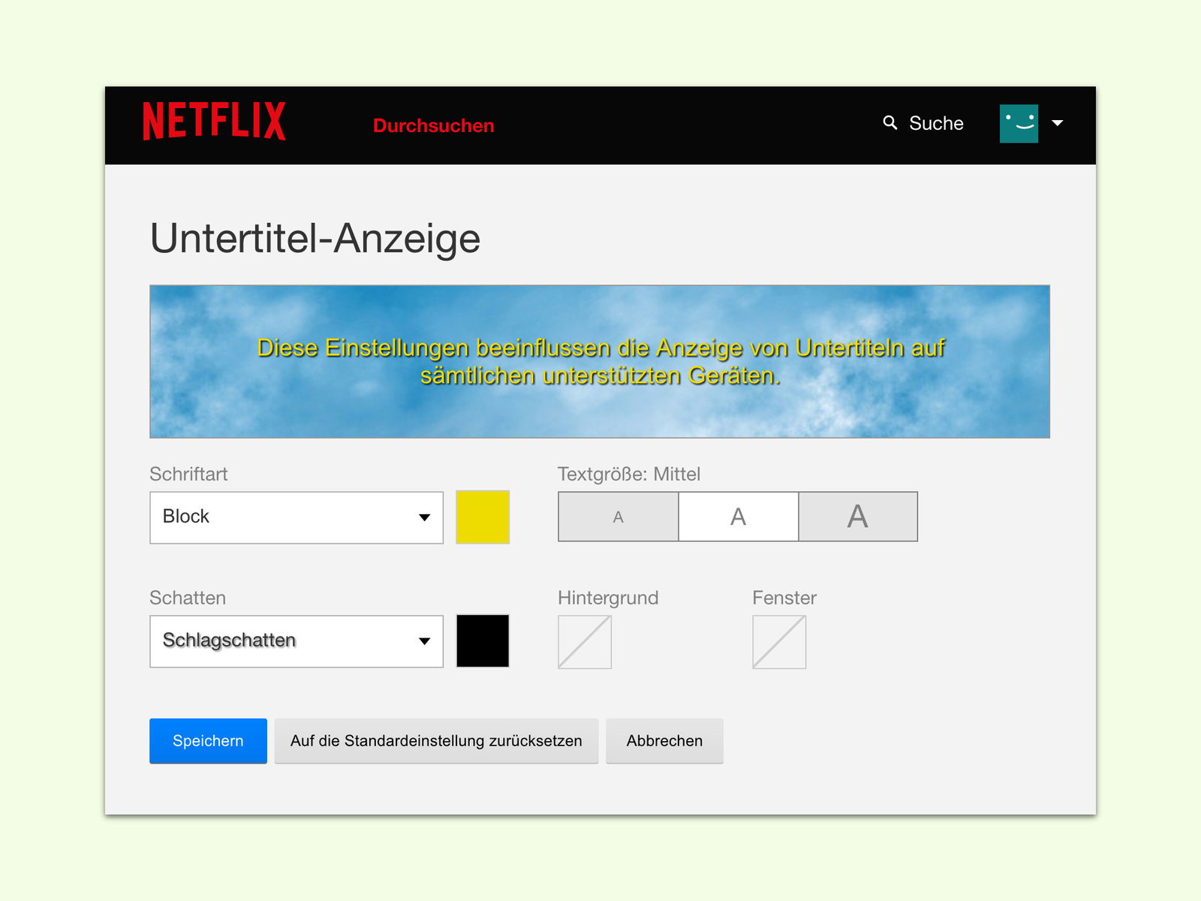Select the large text size A

click(x=858, y=517)
